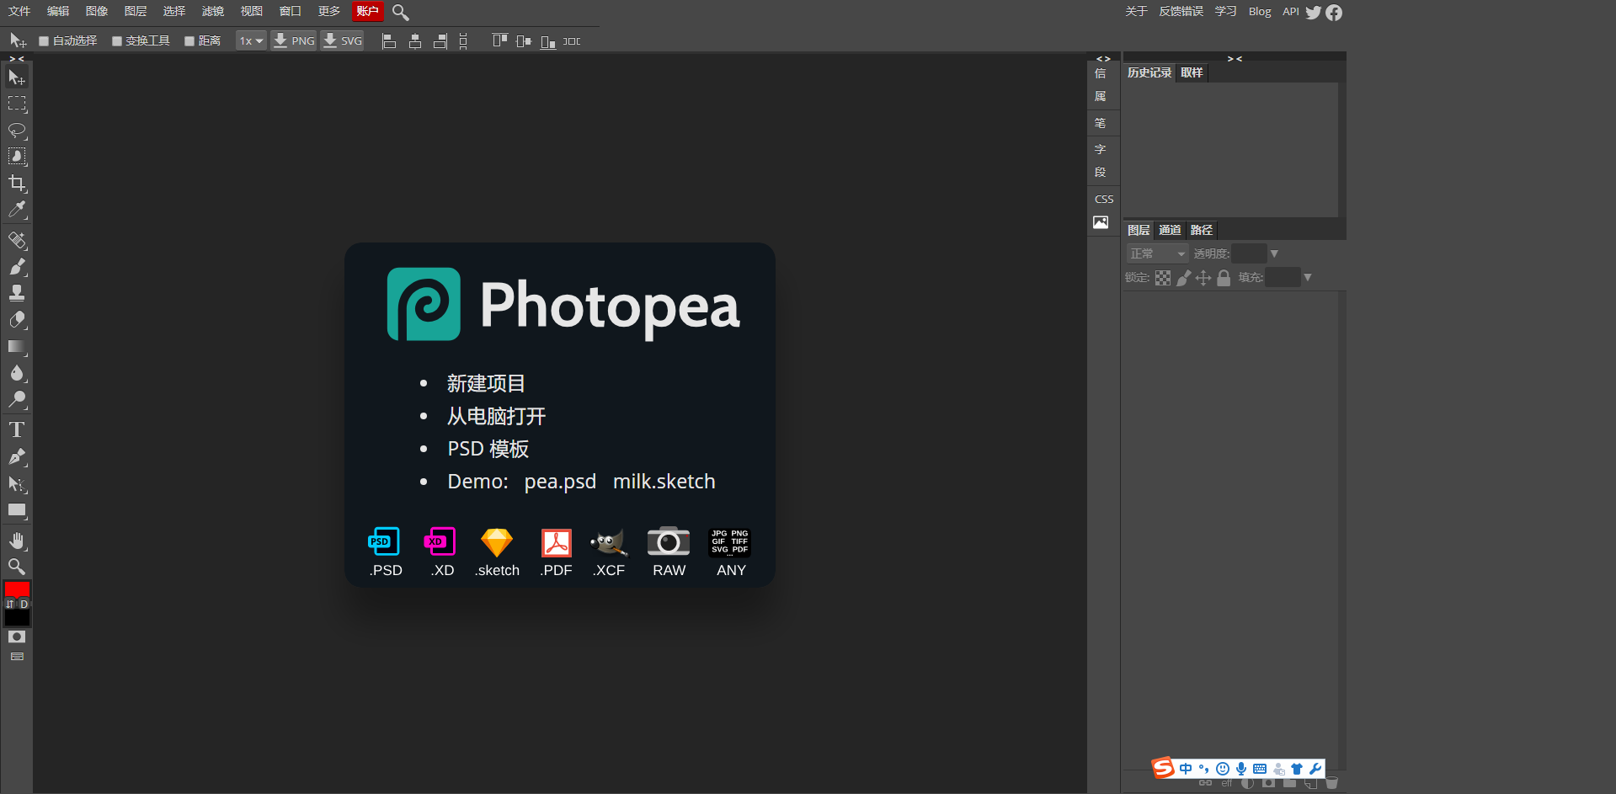Switch to the 路径 tab
1616x794 pixels.
tap(1202, 230)
